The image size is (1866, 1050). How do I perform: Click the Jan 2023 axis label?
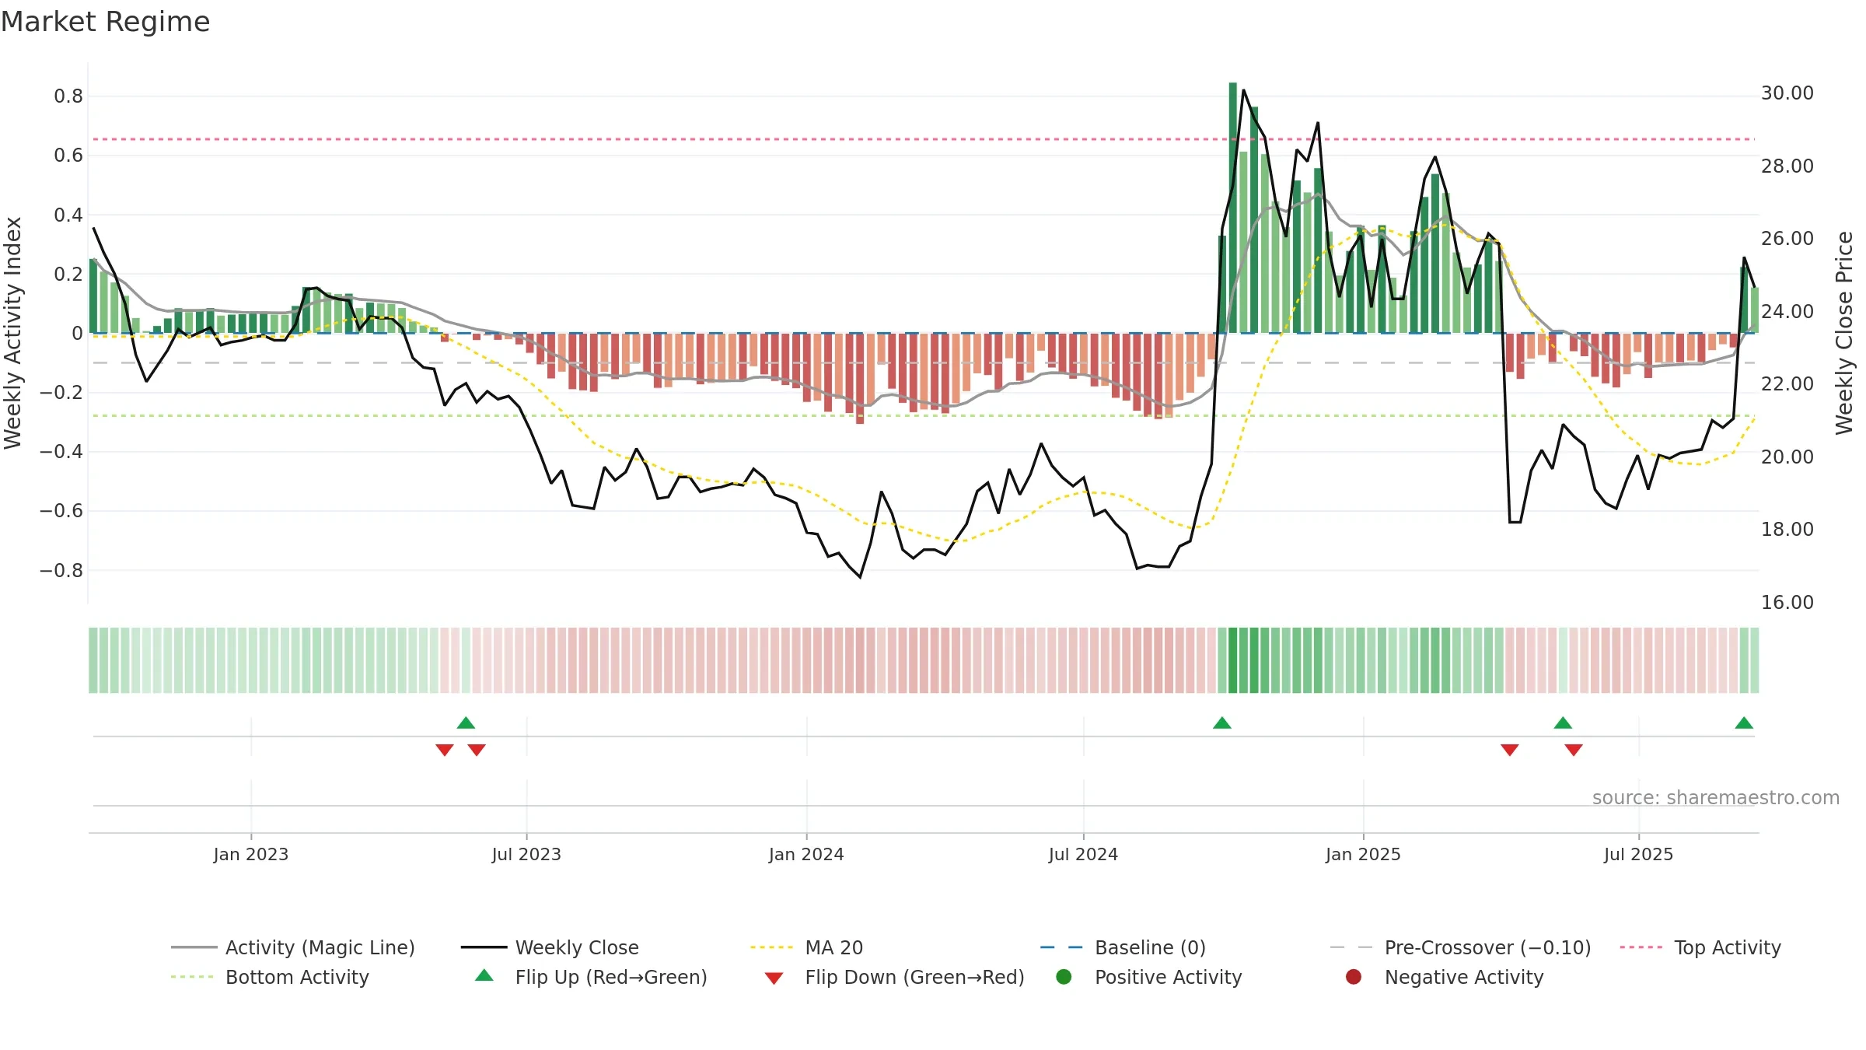(251, 854)
